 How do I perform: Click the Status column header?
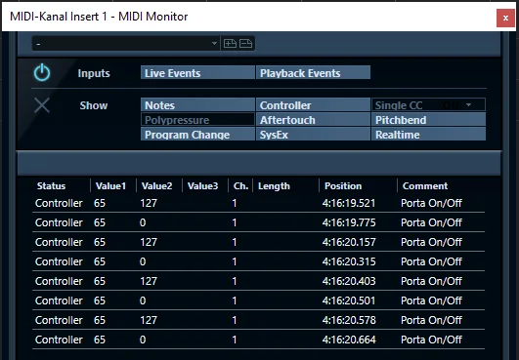[x=51, y=186]
